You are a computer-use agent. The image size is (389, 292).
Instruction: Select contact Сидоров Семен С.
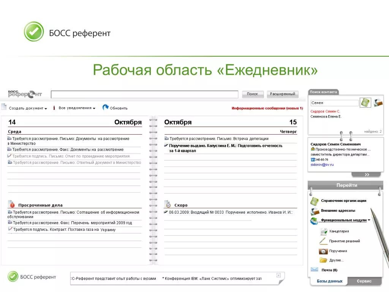click(x=325, y=111)
